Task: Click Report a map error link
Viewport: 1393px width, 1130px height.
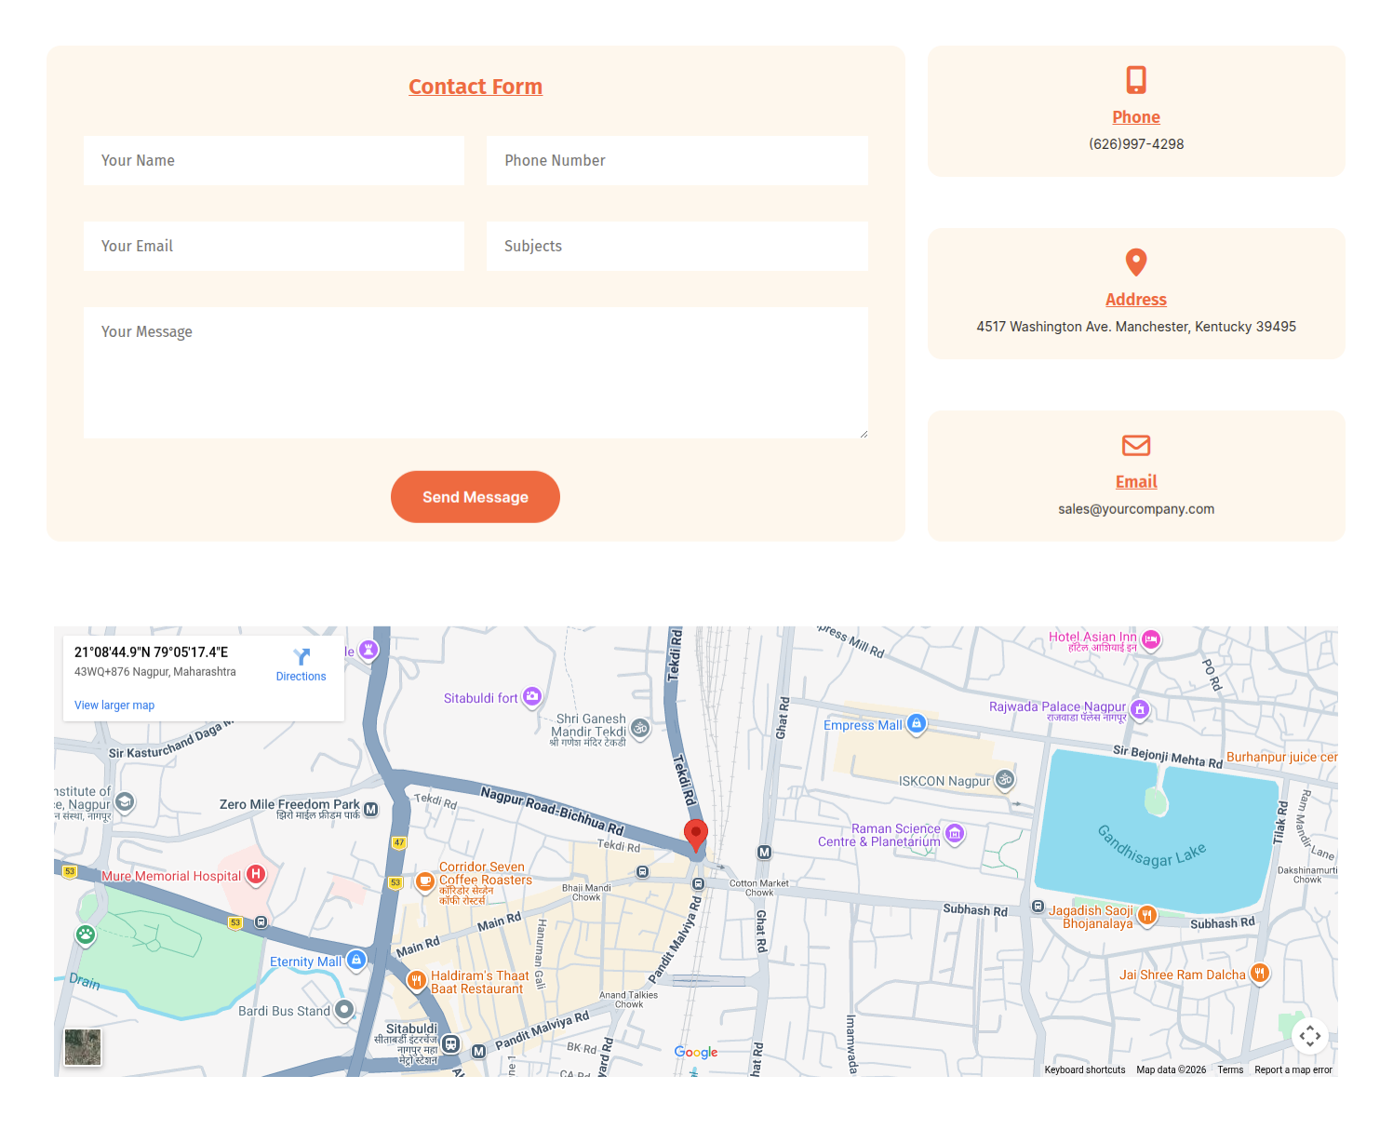Action: pyautogui.click(x=1293, y=1070)
